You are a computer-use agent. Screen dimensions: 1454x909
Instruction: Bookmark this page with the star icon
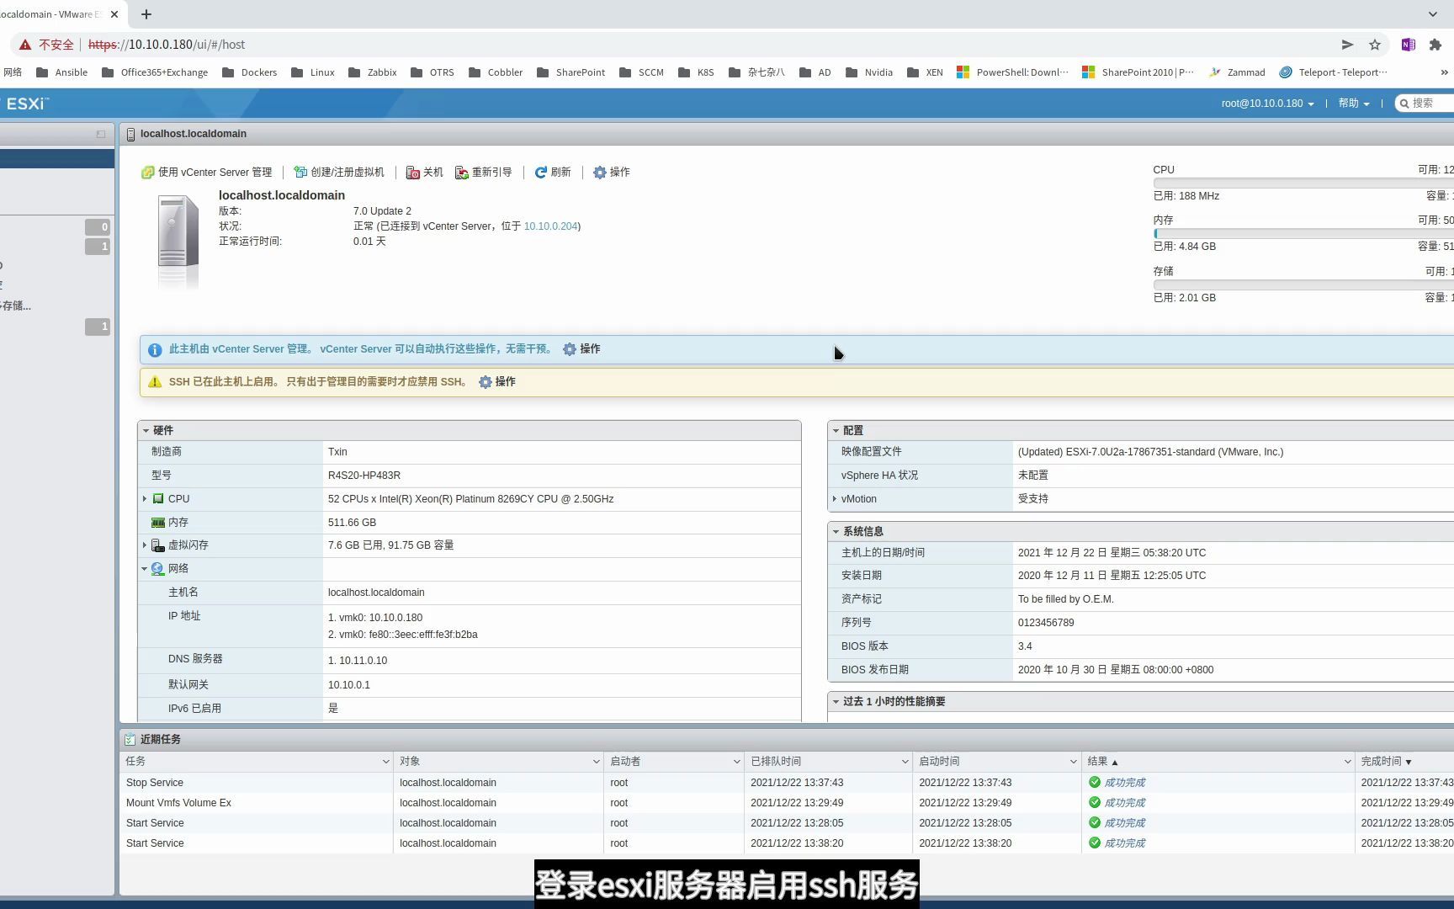pos(1375,45)
